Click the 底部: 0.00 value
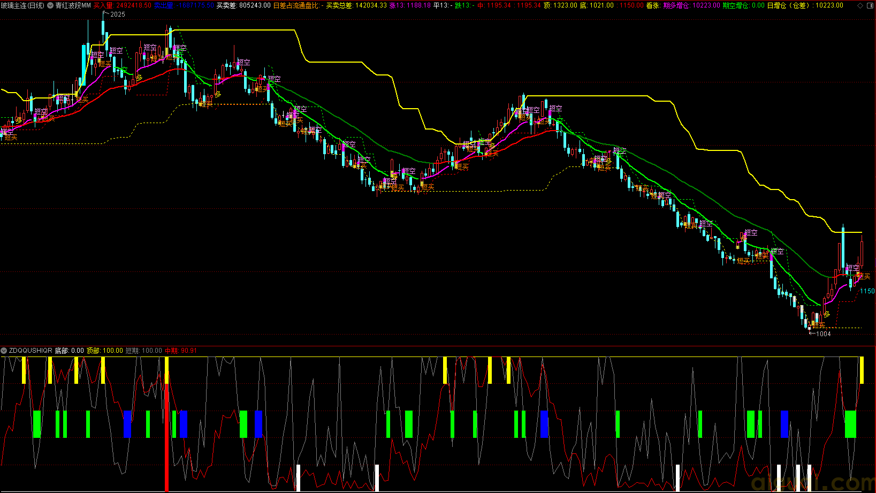 pos(70,351)
